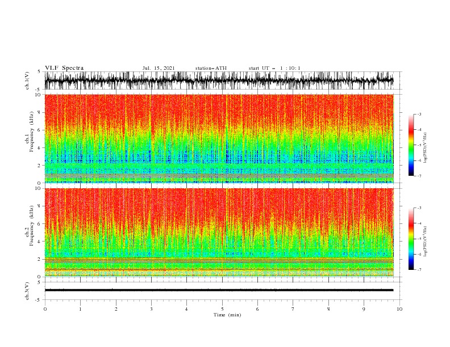Click the ch.3 flat voltage trace

coord(219,290)
